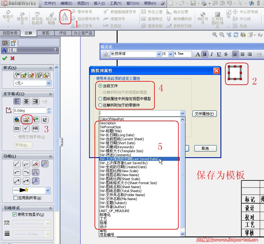The image size is (264, 244).
Task: Collapse the 引线样式 section
Action: pos(50,208)
